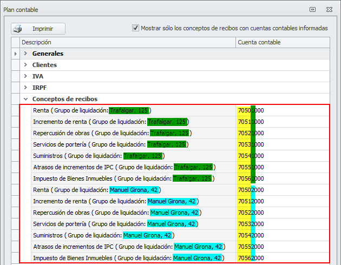Click account cell 70501000
Screen dimensions: 341x265
tap(283, 110)
